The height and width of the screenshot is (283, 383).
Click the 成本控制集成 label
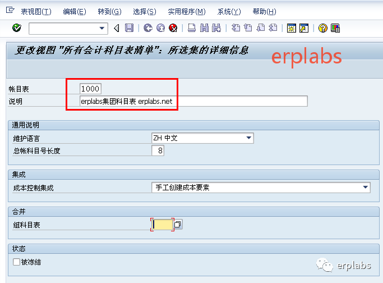33,188
